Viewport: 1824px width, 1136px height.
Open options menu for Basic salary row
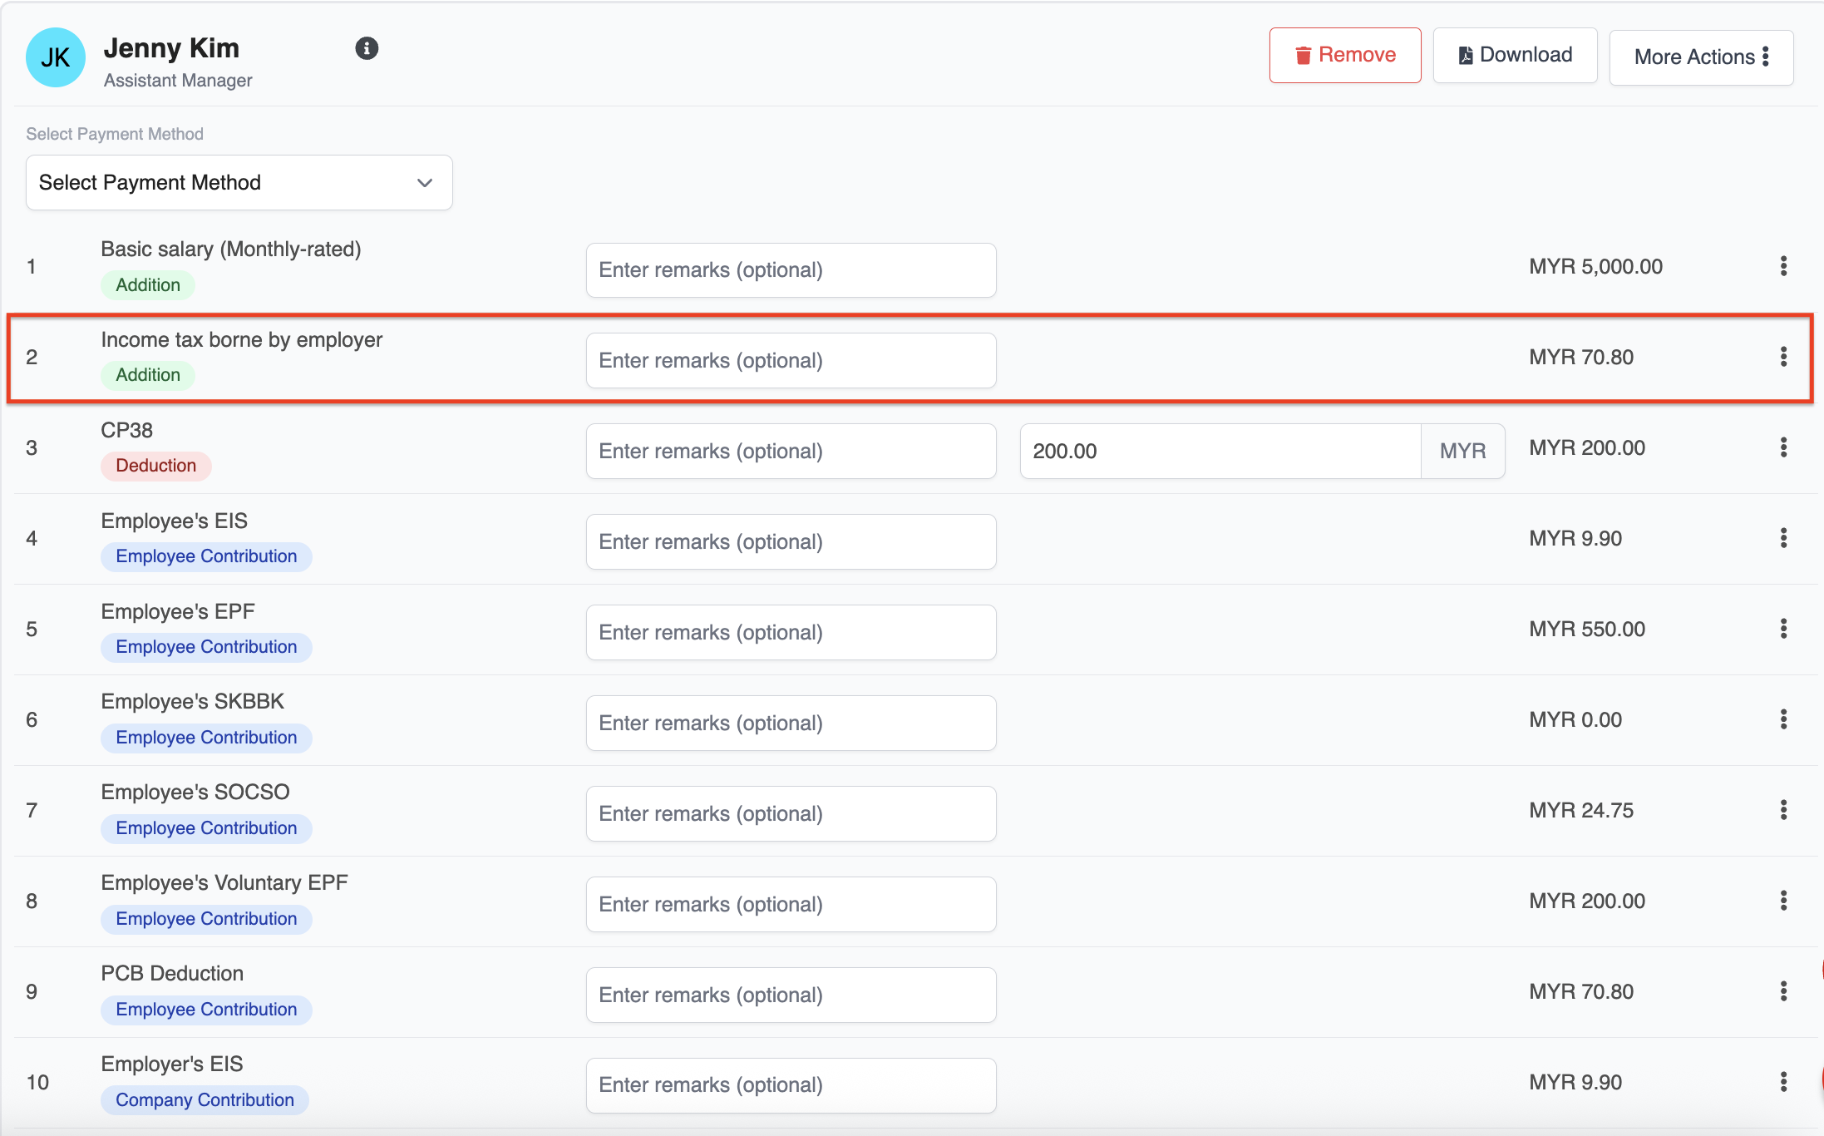tap(1783, 266)
